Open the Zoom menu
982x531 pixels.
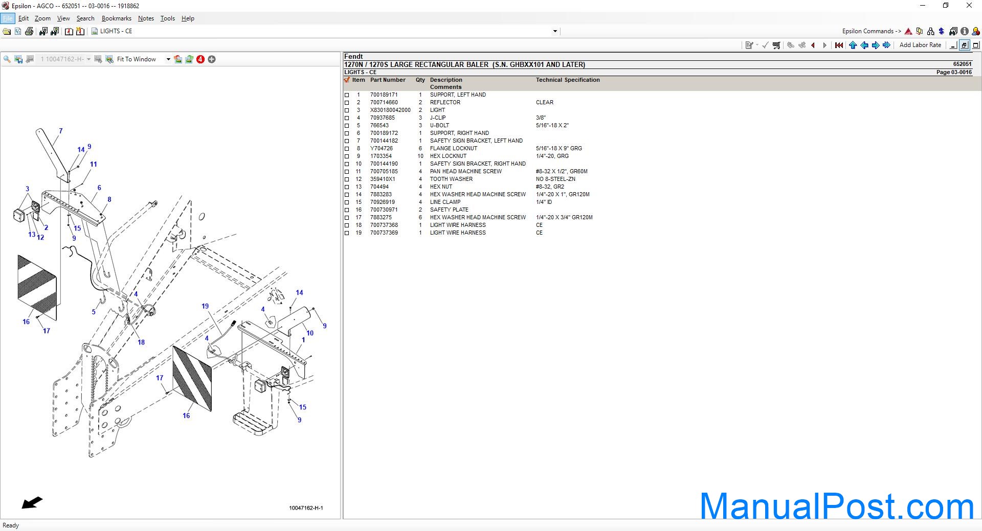pos(42,18)
